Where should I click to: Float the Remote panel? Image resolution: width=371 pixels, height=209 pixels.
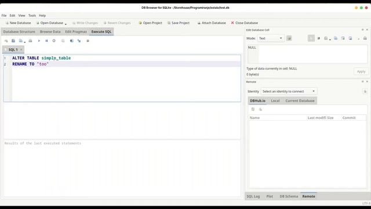point(362,81)
